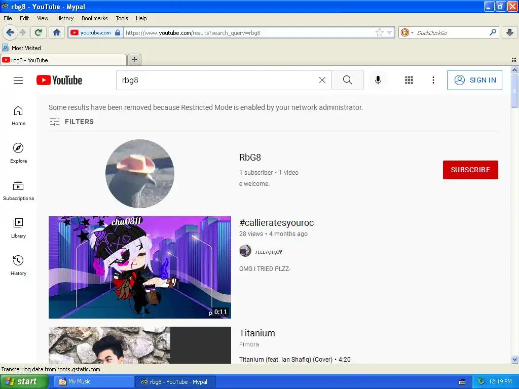Subscribe to the RbG8 channel
Screen dimensions: 519x389
(x=470, y=170)
